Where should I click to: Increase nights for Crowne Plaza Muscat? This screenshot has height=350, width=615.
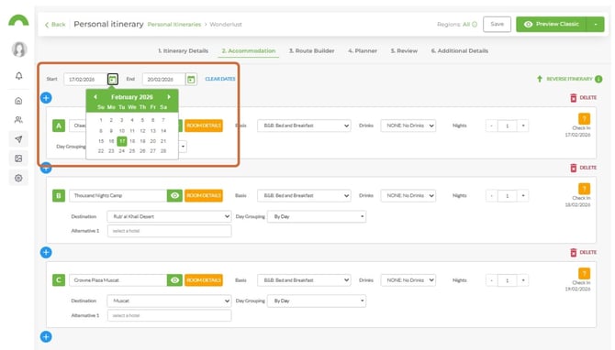tap(523, 280)
